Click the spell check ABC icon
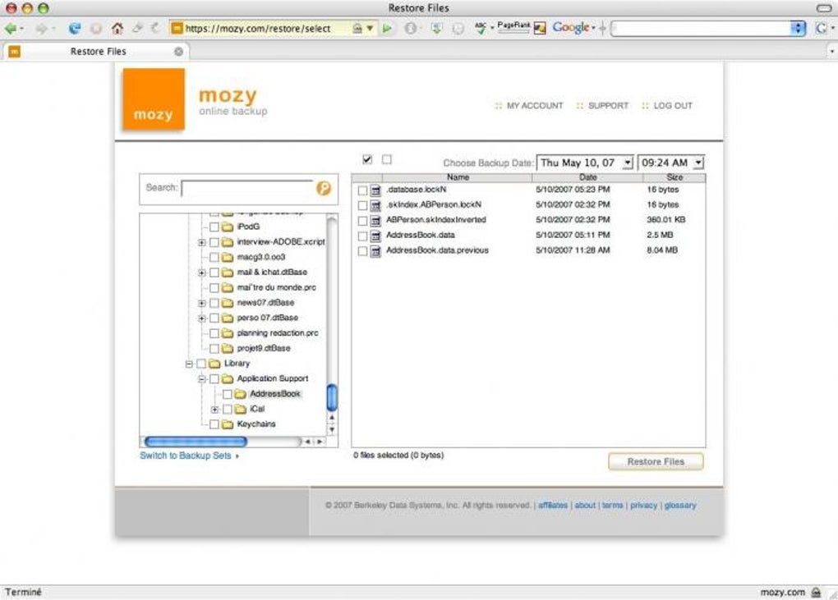This screenshot has width=838, height=600. (x=481, y=28)
